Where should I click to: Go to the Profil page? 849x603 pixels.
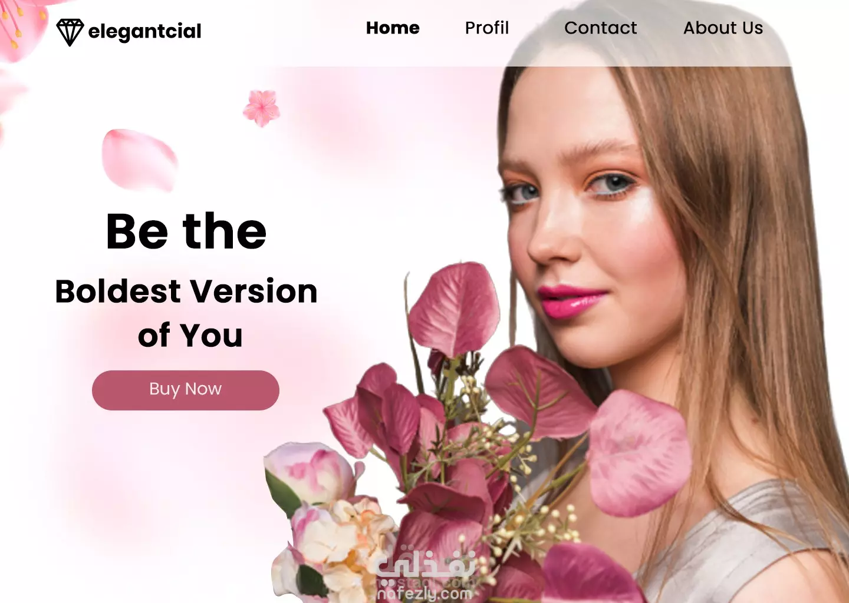[486, 28]
